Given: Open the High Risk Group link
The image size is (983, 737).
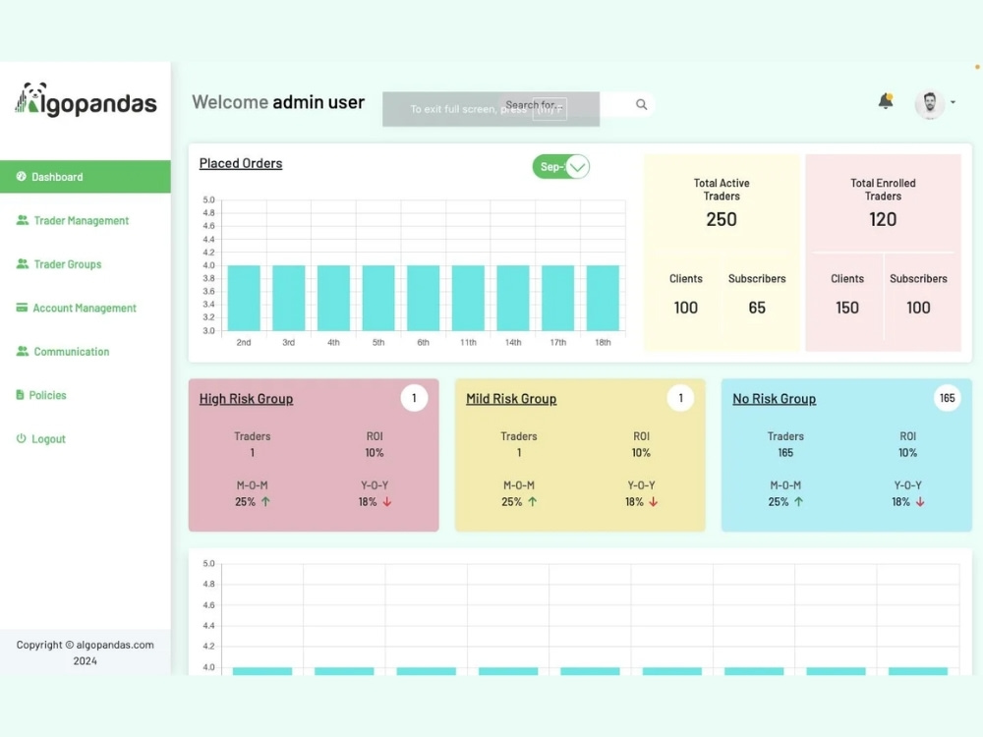Looking at the screenshot, I should coord(246,399).
